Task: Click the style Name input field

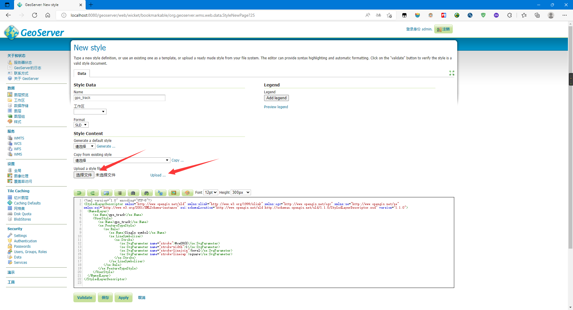Action: 119,98
